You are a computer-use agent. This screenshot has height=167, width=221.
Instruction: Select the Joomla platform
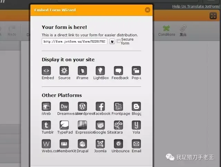(x=100, y=144)
